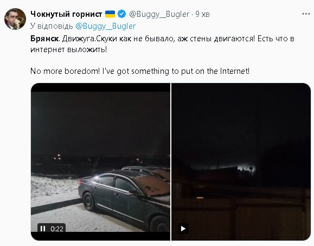This screenshot has width=314, height=246.
Task: Play the right dark video
Action: click(x=183, y=229)
